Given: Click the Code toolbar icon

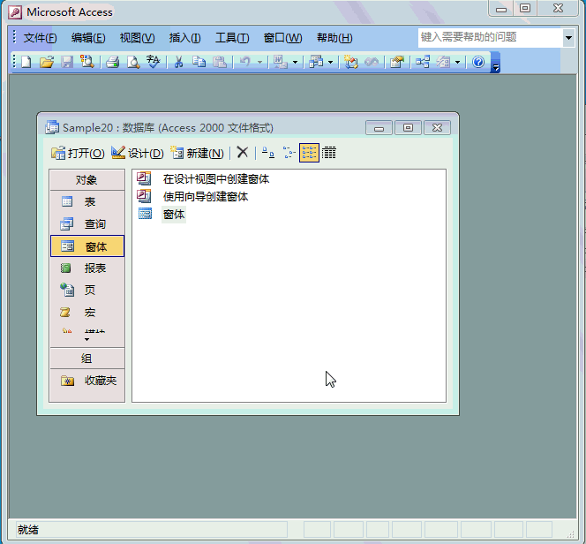Looking at the screenshot, I should coord(351,62).
